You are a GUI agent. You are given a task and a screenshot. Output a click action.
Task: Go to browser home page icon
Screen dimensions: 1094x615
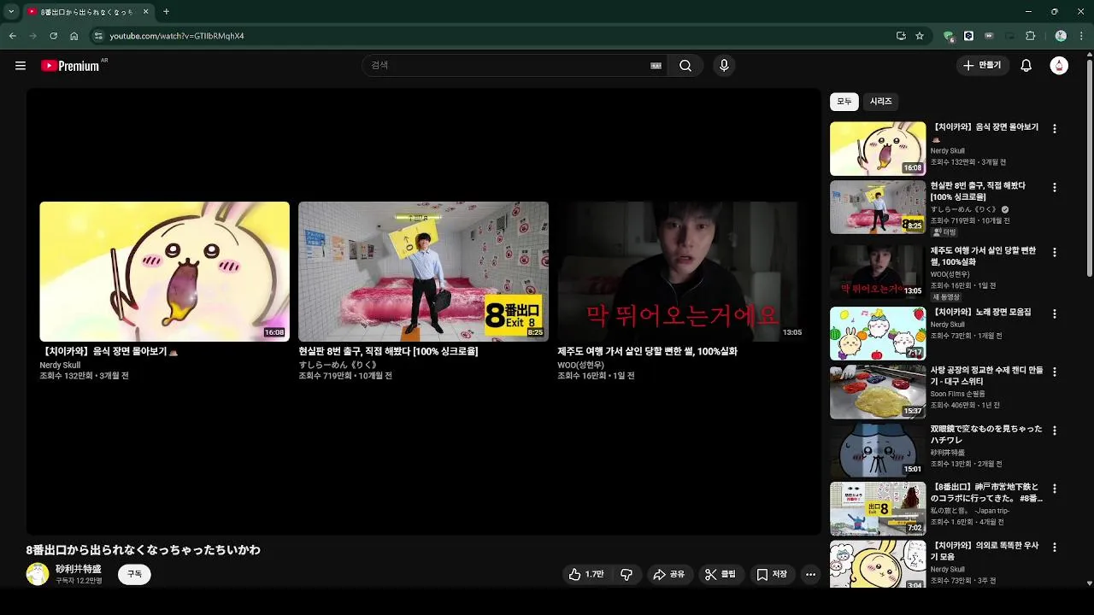click(x=74, y=36)
